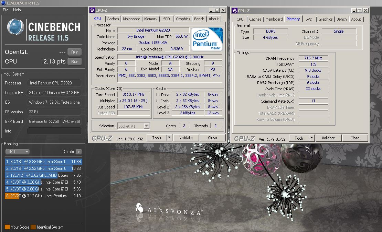Click the Cinebench logo sphere icon

pos(15,27)
